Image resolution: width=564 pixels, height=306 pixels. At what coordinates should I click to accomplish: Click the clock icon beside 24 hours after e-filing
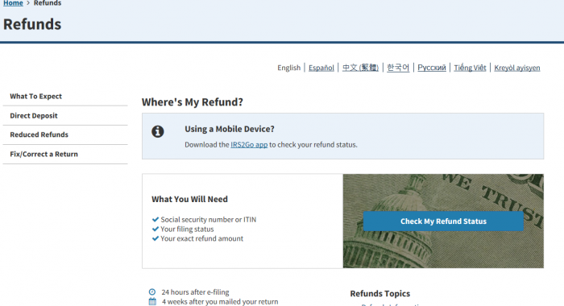[152, 292]
